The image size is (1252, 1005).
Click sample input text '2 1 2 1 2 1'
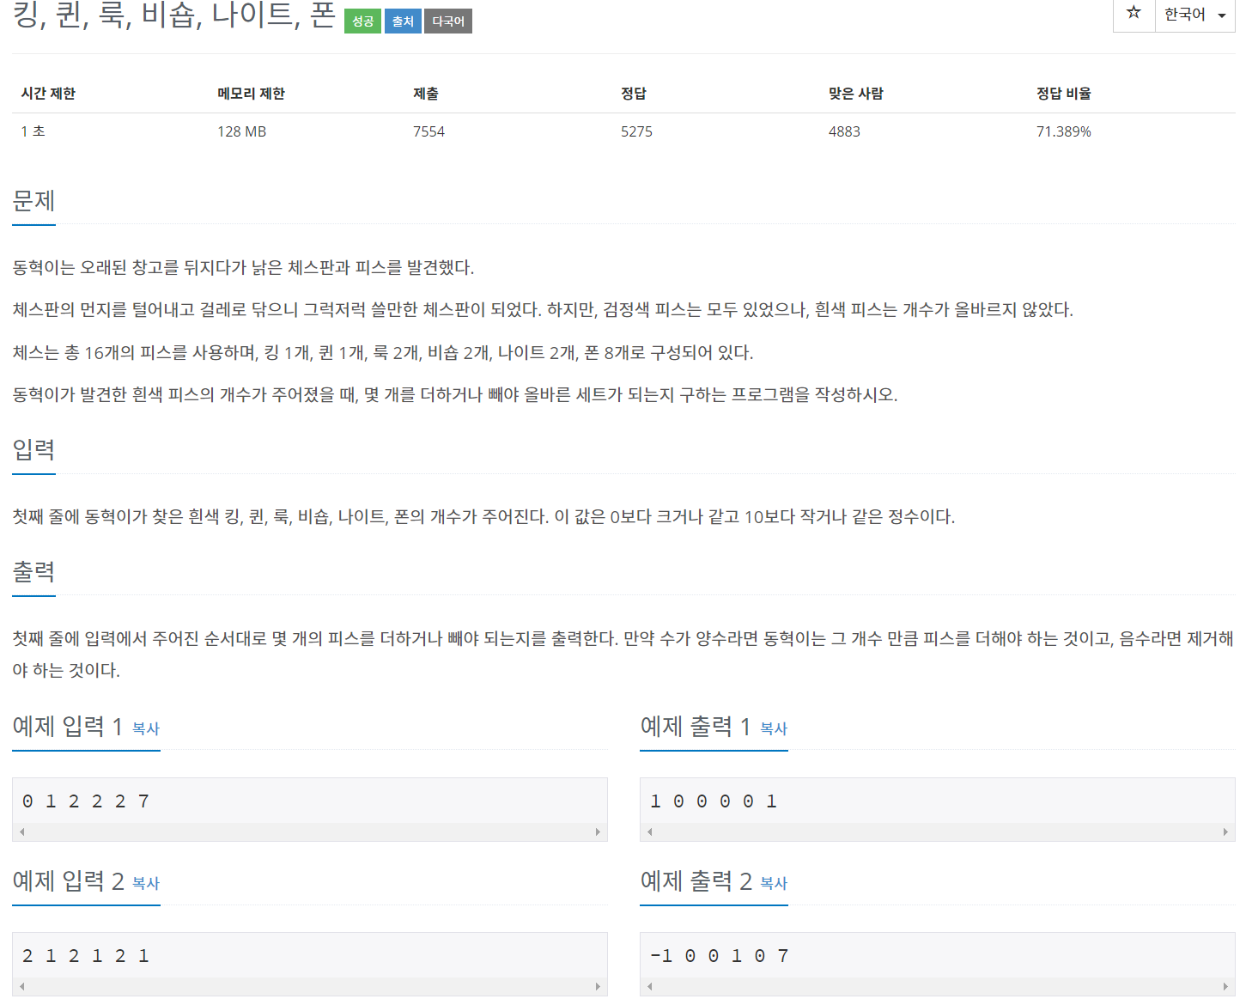(x=86, y=956)
